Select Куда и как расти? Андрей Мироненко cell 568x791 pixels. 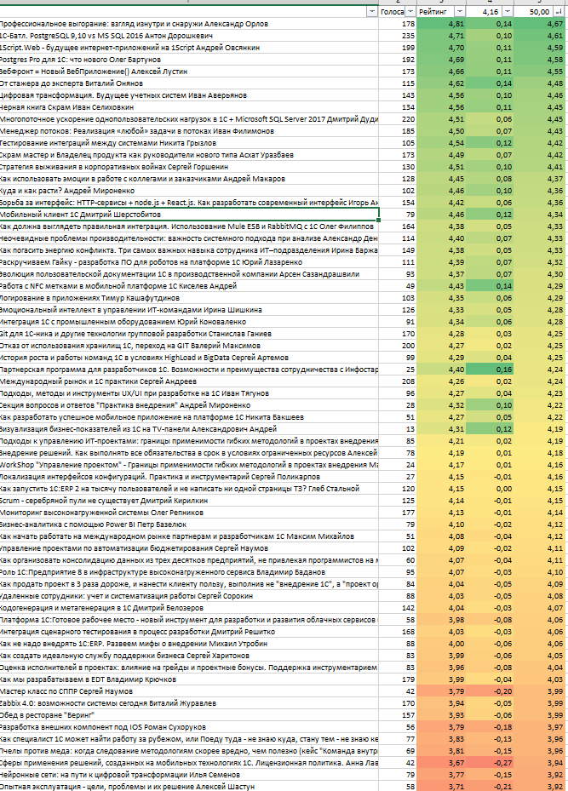[189, 191]
